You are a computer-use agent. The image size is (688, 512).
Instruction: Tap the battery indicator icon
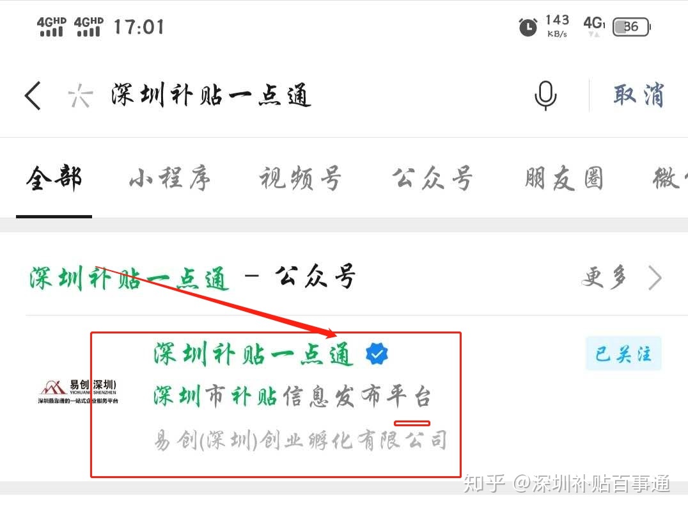point(631,27)
